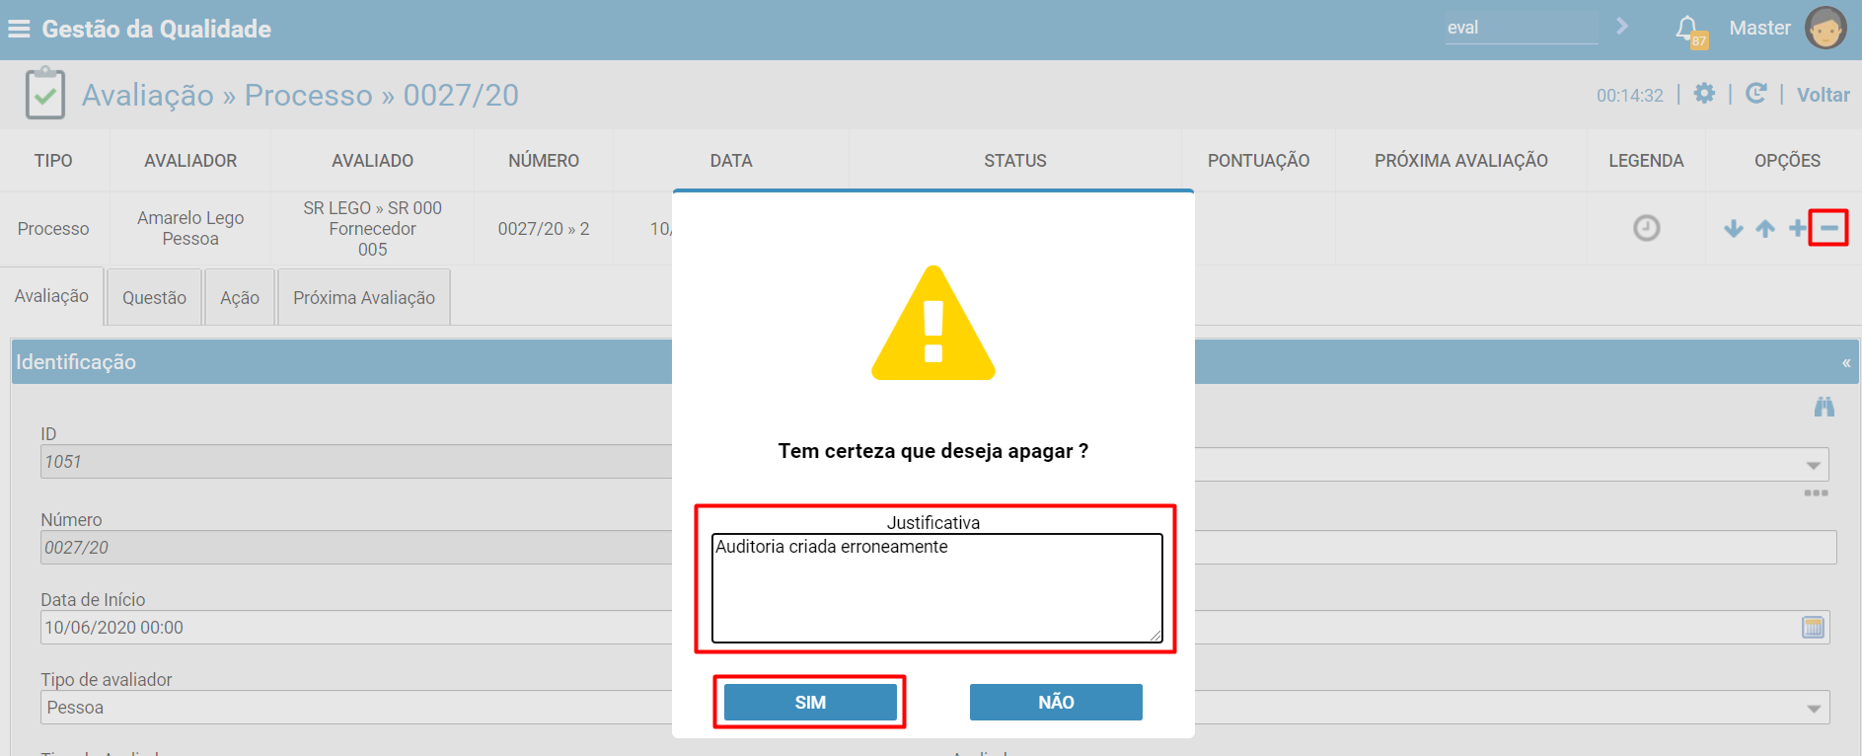Click the Processo type cell
This screenshot has width=1862, height=756.
(53, 228)
